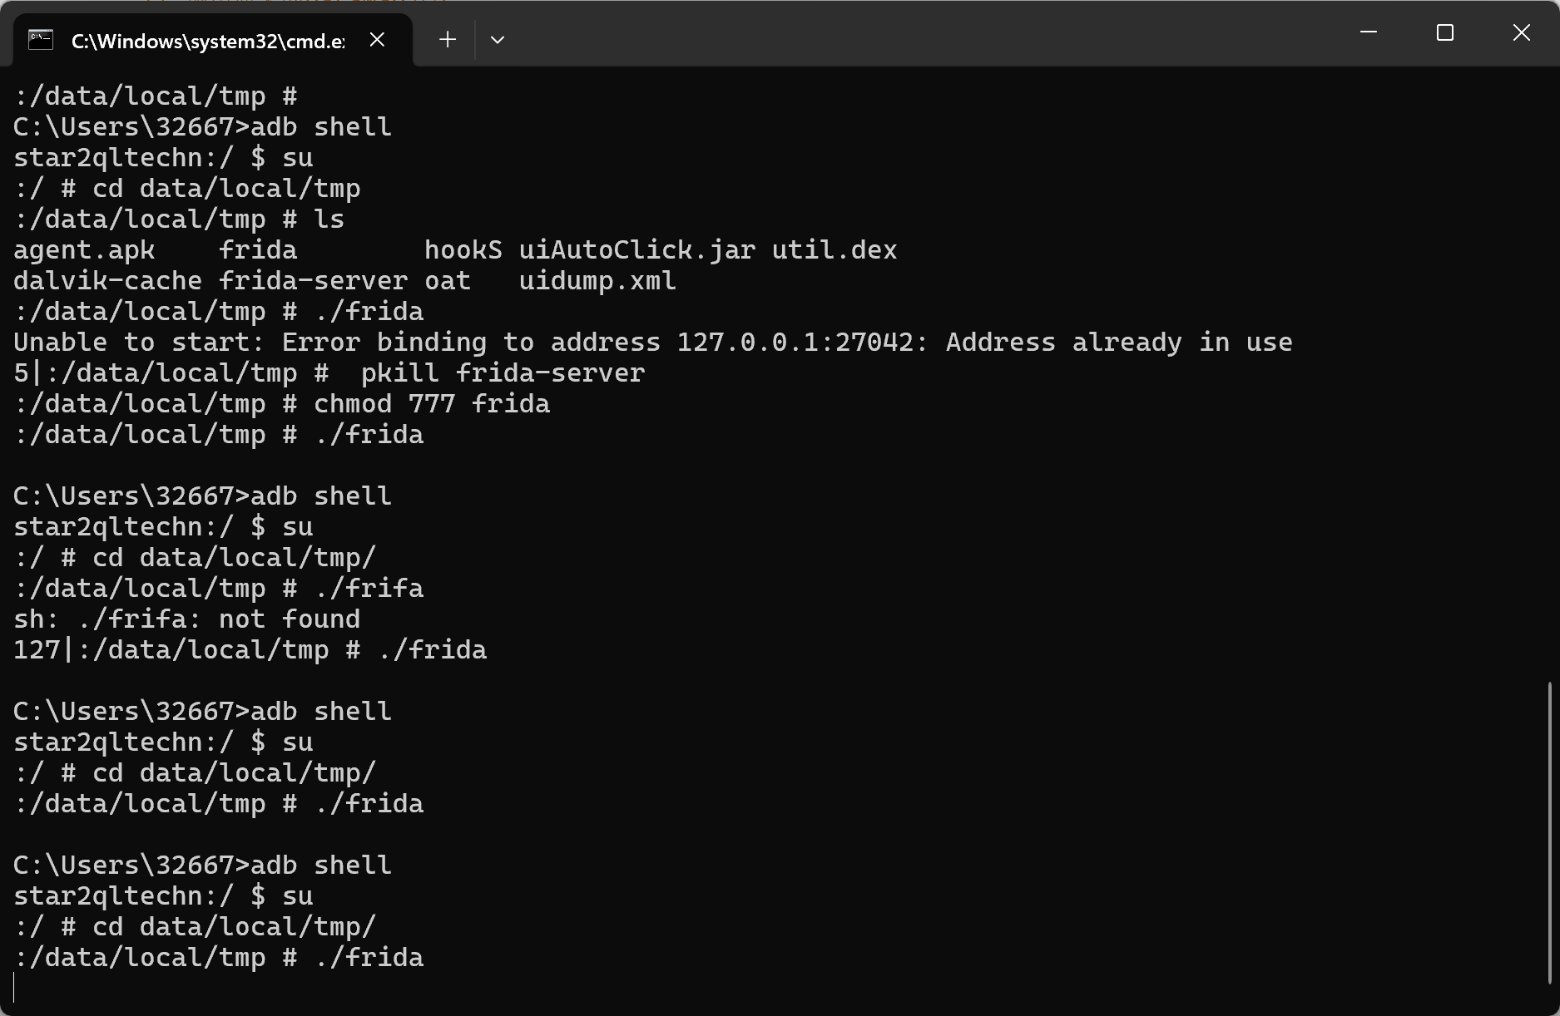
Task: Open a new tab with the plus button
Action: (448, 40)
